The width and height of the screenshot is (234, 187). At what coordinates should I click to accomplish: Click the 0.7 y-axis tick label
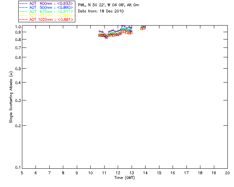(x=18, y=48)
